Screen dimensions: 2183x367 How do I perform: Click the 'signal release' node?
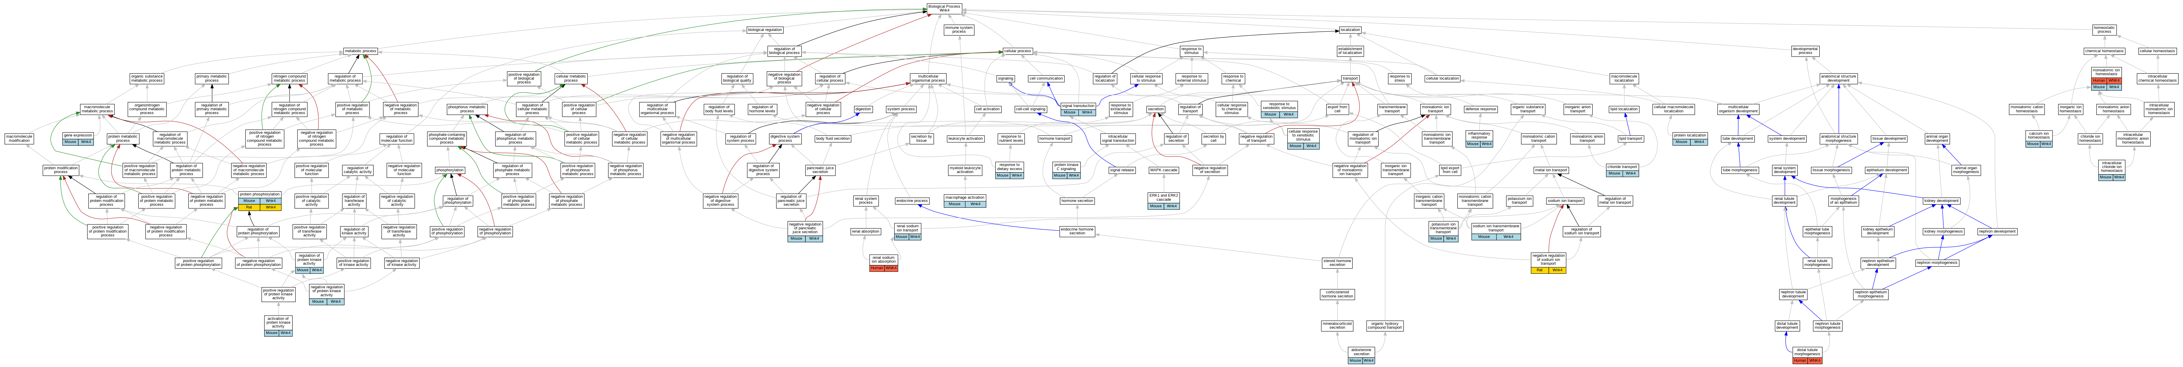click(x=1122, y=170)
